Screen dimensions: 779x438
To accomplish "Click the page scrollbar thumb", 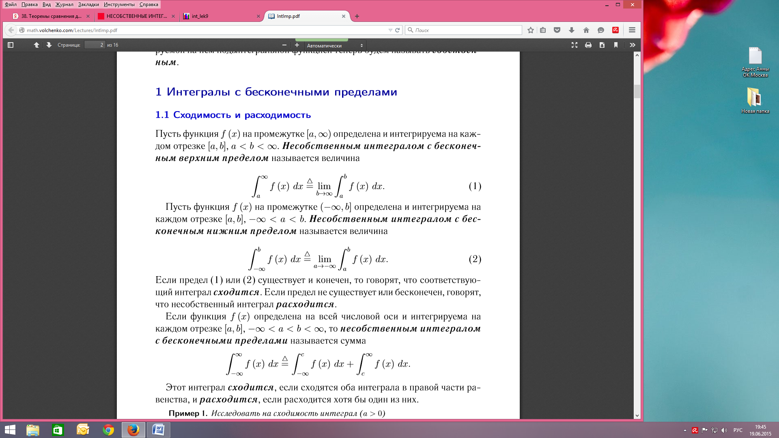I will tap(637, 91).
